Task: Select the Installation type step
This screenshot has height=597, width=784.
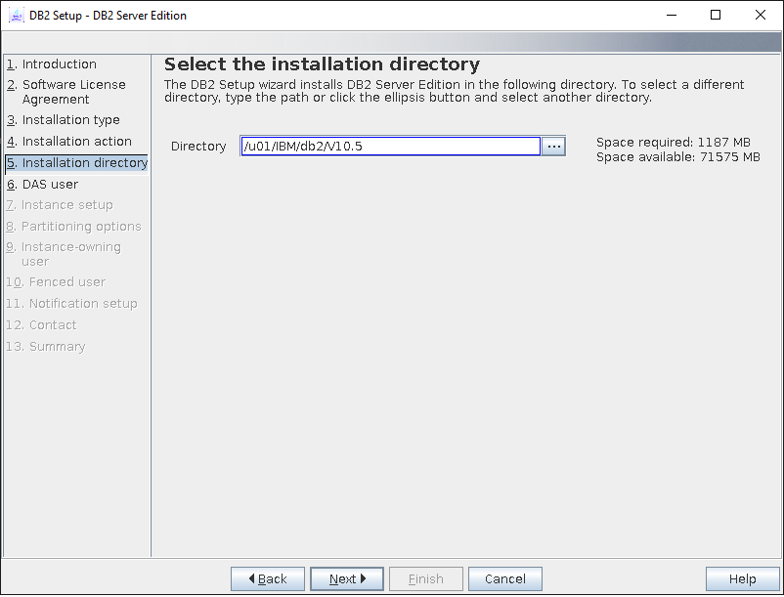Action: pyautogui.click(x=70, y=120)
